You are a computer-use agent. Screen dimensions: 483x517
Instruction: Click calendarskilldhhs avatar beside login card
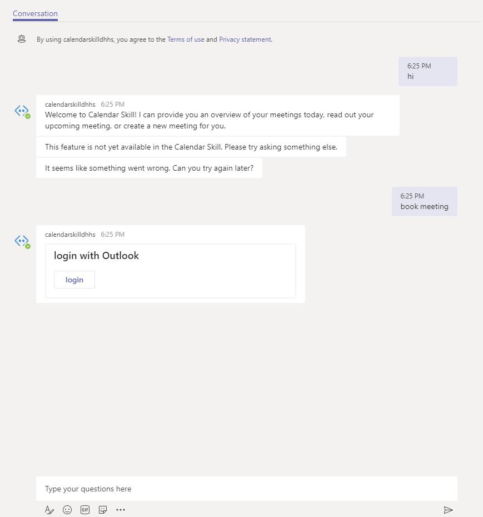[x=22, y=241]
